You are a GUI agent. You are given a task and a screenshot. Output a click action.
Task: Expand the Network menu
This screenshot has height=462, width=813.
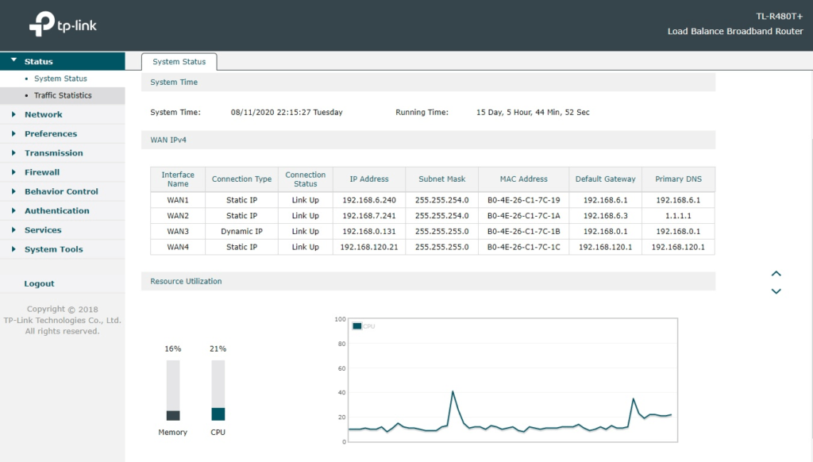[43, 114]
